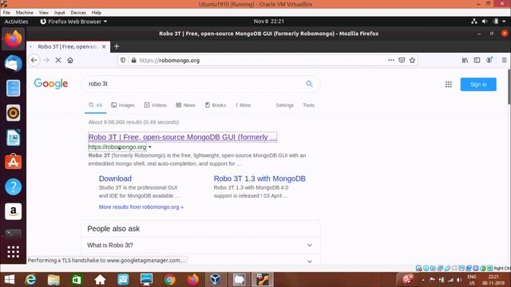Go to Firefox home page
The height and width of the screenshot is (287, 511).
(x=70, y=61)
